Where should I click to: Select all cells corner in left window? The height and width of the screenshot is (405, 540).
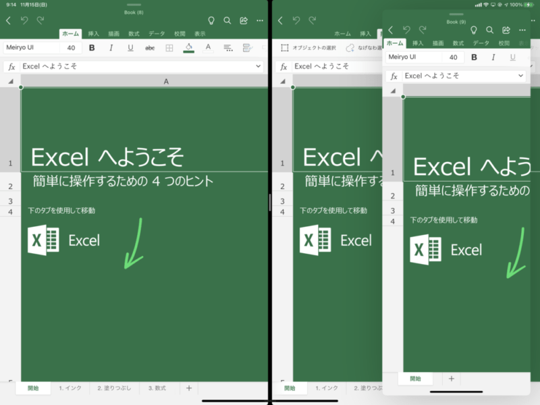click(11, 82)
